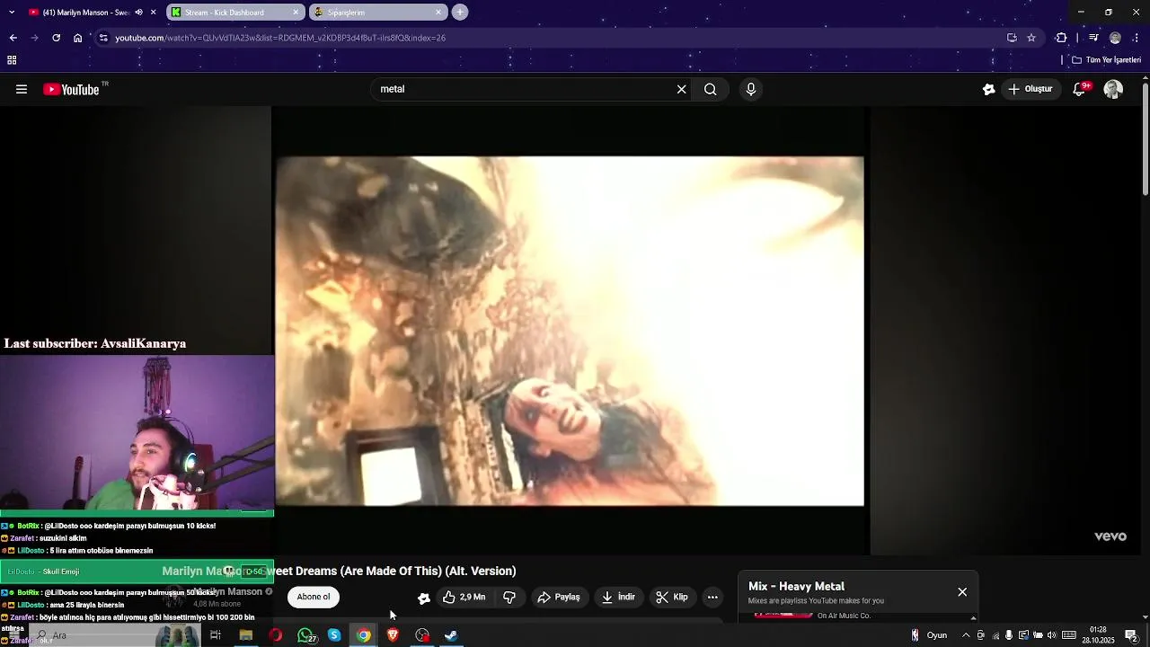The width and height of the screenshot is (1150, 647).
Task: Close the Mix - Heavy Metal panel
Action: (962, 592)
